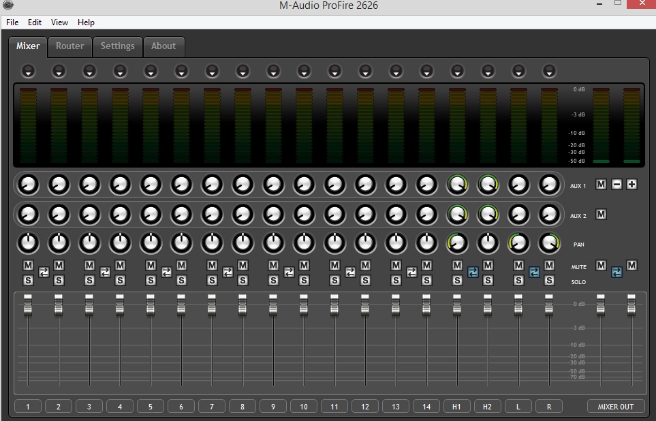Open the source dropdown above channel 12
The image size is (656, 421).
(x=365, y=71)
